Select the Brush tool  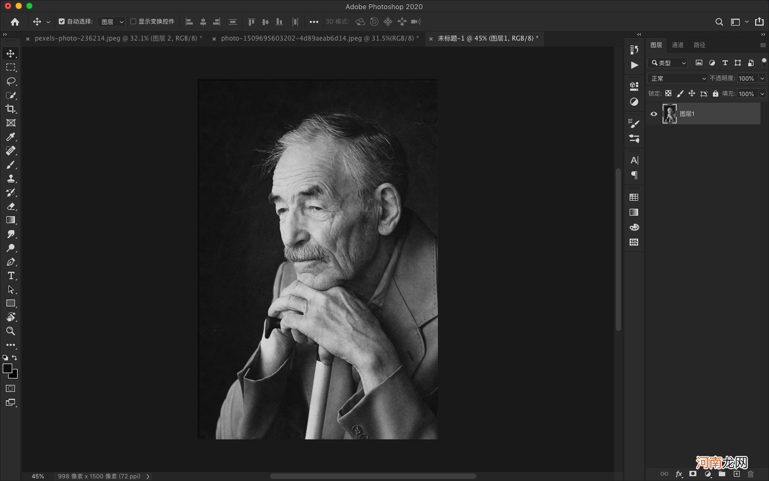(11, 164)
